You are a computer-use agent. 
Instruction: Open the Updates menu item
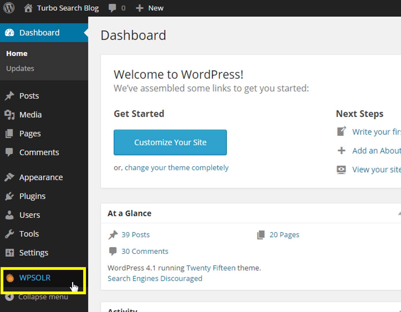pyautogui.click(x=20, y=68)
